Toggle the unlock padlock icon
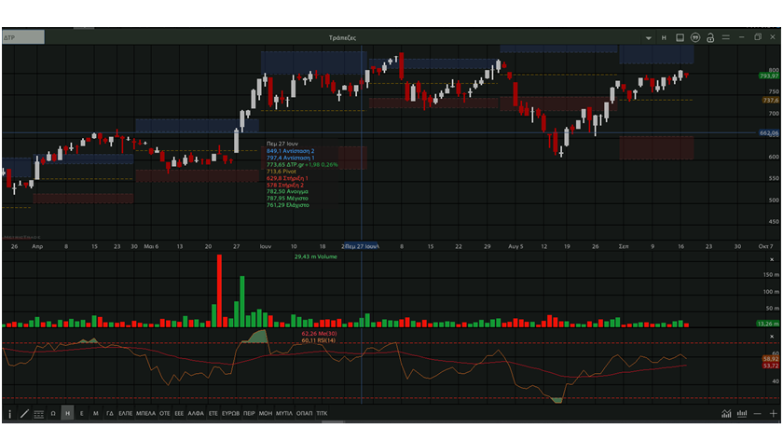Screen dimensions: 783x442 710,37
